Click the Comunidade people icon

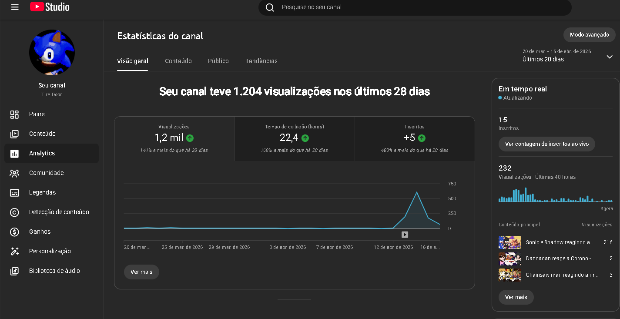14,173
